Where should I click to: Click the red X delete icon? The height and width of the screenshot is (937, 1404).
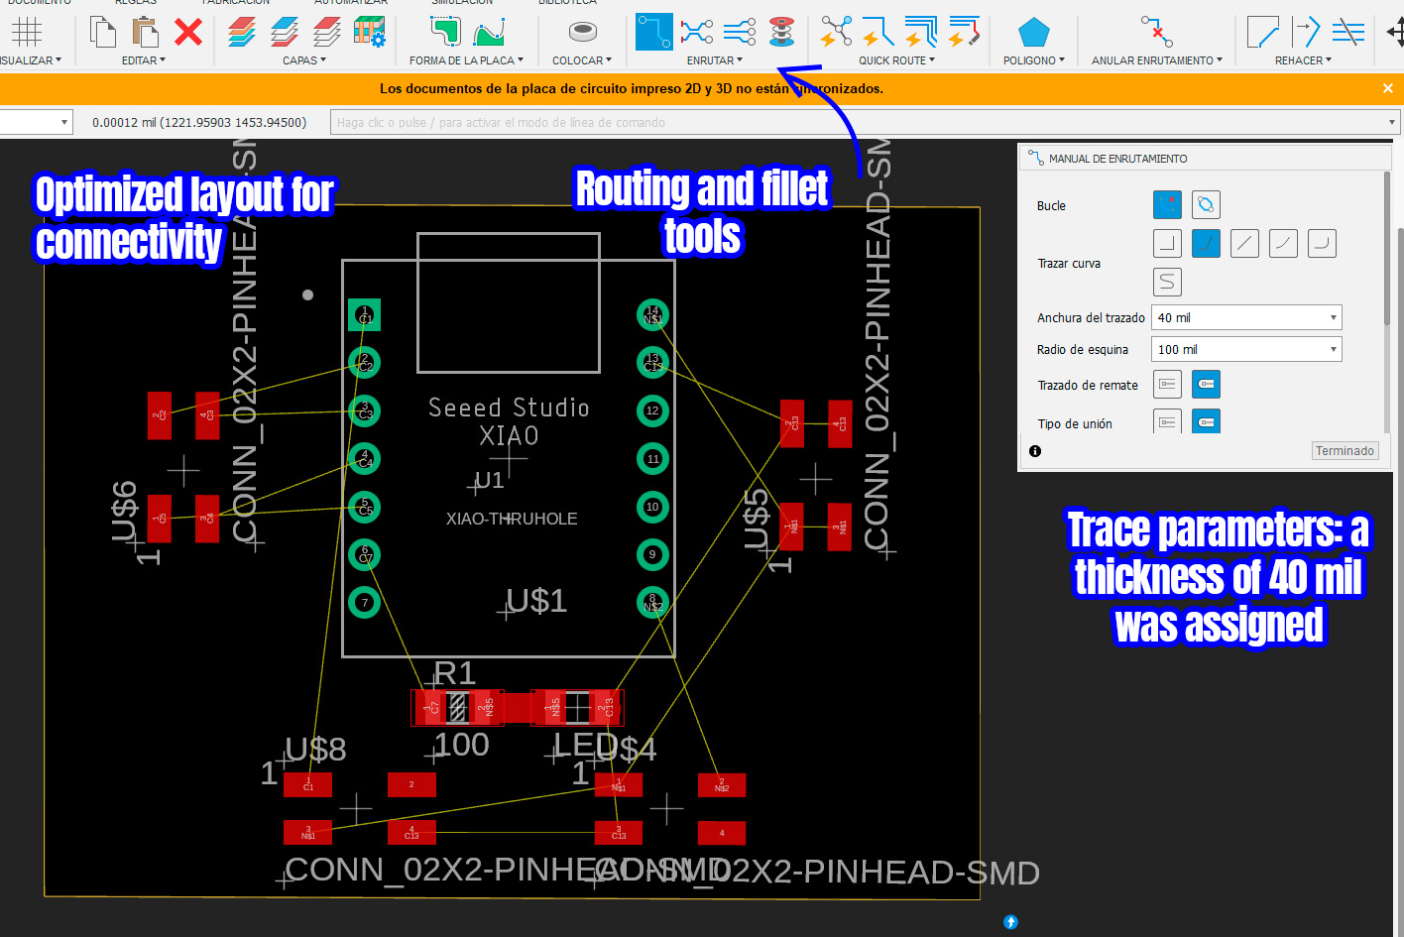tap(188, 32)
